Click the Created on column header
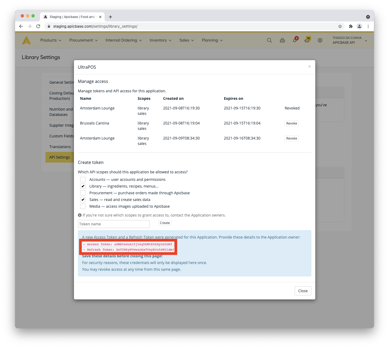 click(173, 98)
